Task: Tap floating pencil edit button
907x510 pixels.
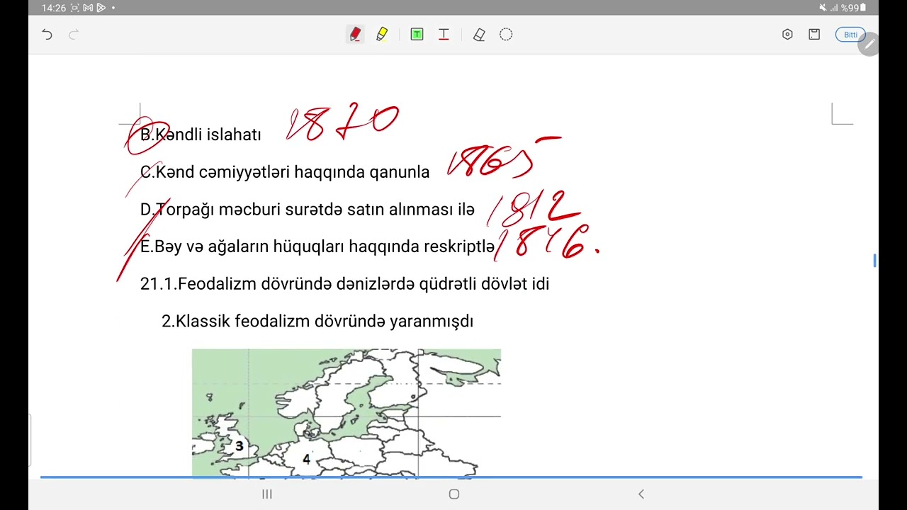Action: coord(869,44)
